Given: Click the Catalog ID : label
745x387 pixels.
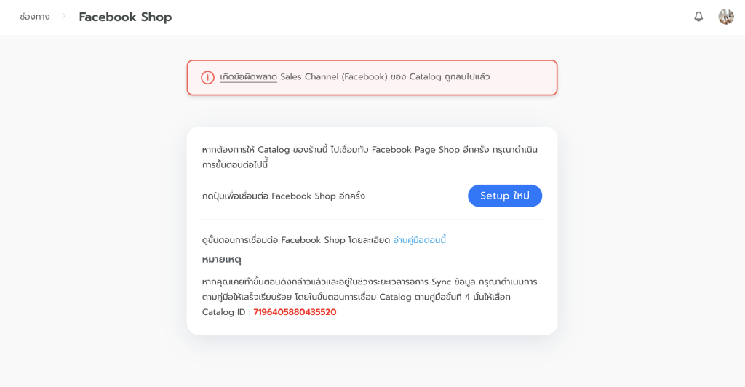Looking at the screenshot, I should [226, 312].
